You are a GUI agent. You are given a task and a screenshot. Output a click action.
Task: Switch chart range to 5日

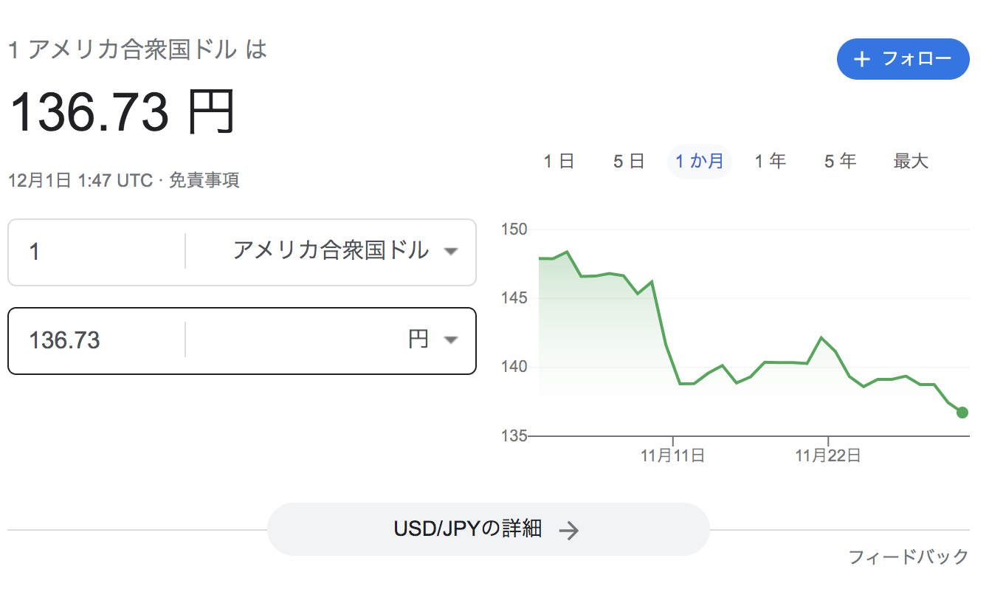coord(629,161)
